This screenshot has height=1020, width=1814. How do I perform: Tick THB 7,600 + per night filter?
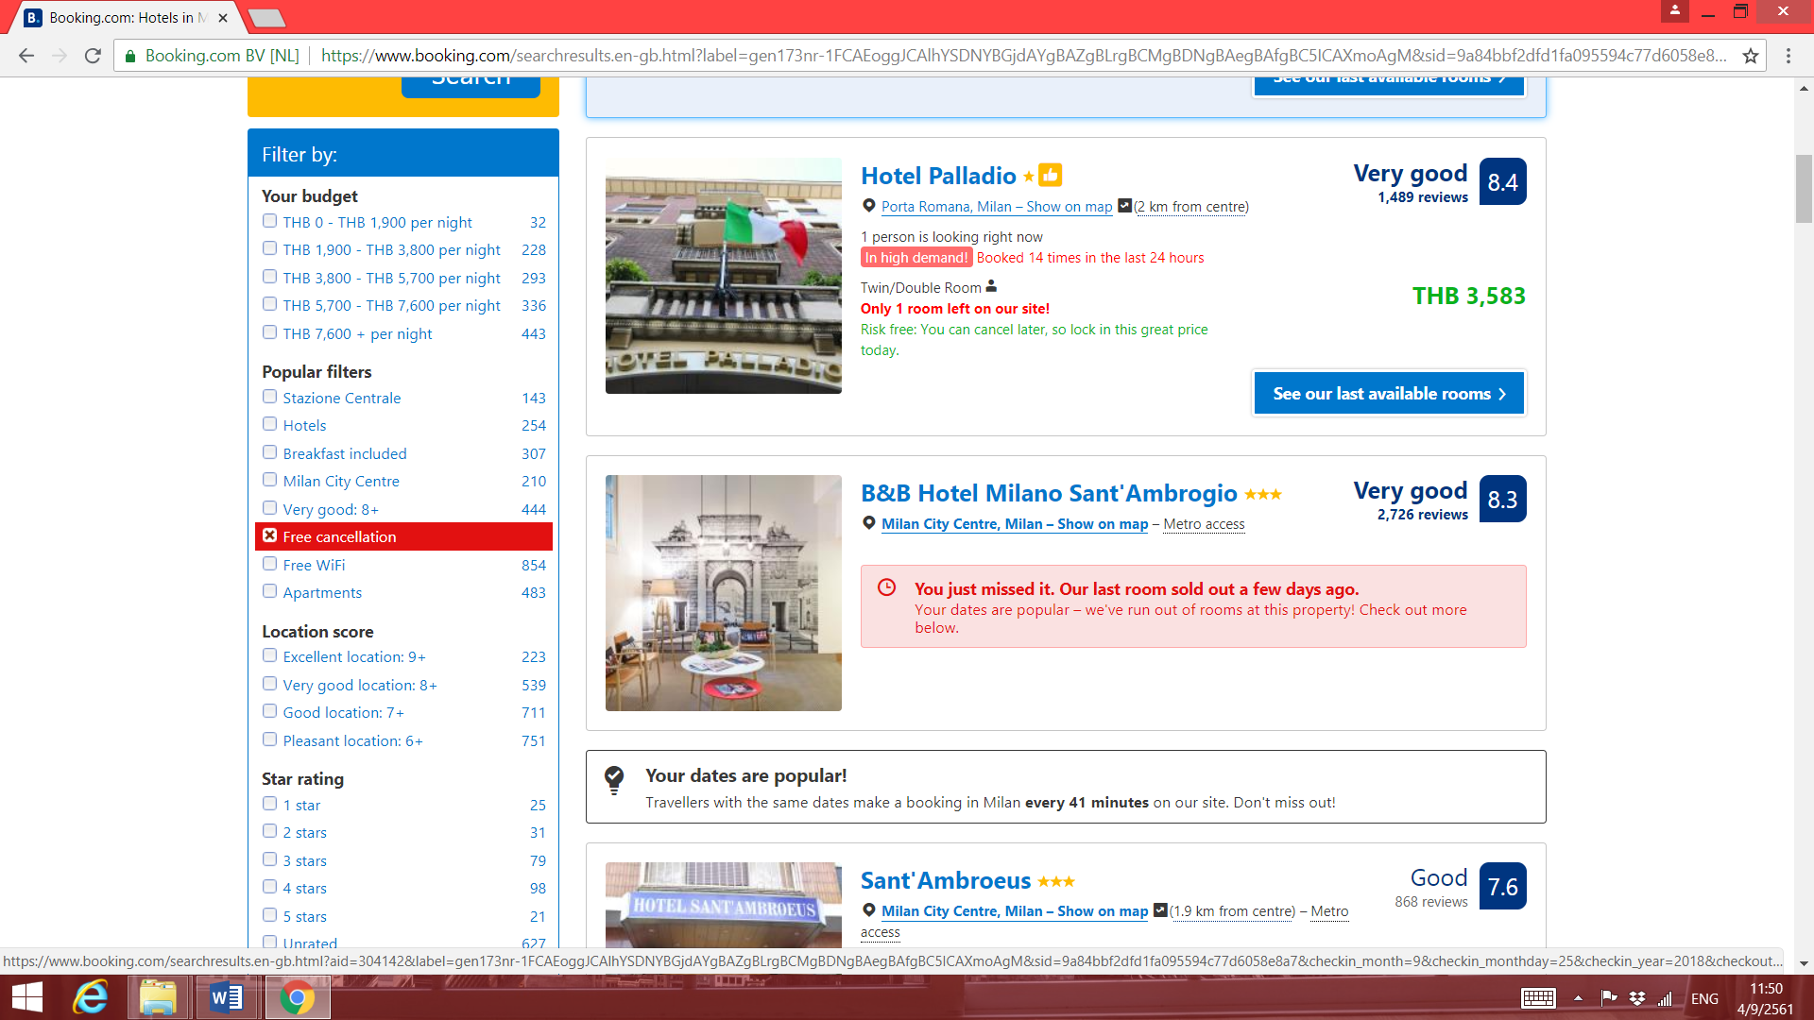pyautogui.click(x=269, y=332)
